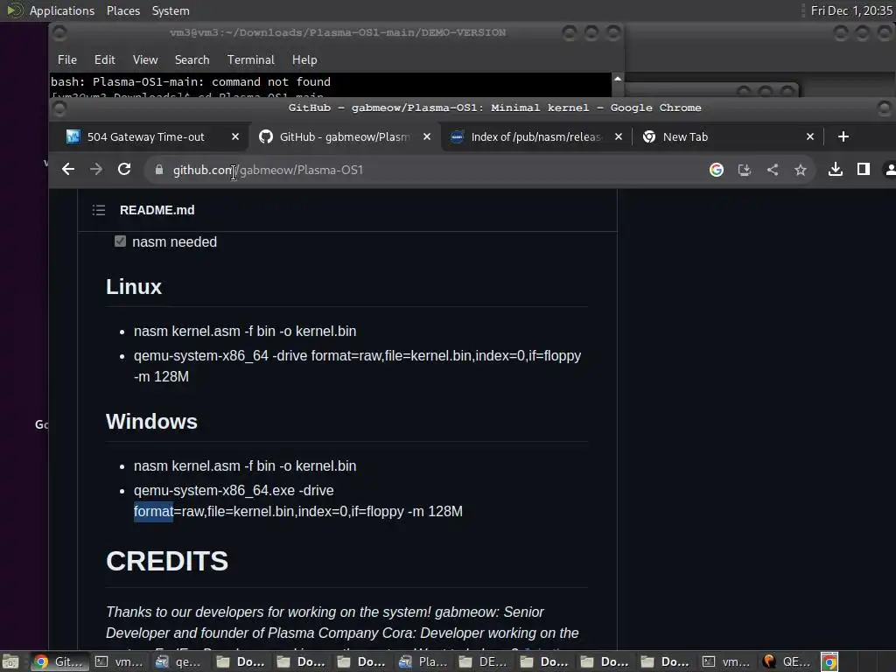Click the 'CREDITS' heading
The image size is (896, 672).
[x=167, y=561]
